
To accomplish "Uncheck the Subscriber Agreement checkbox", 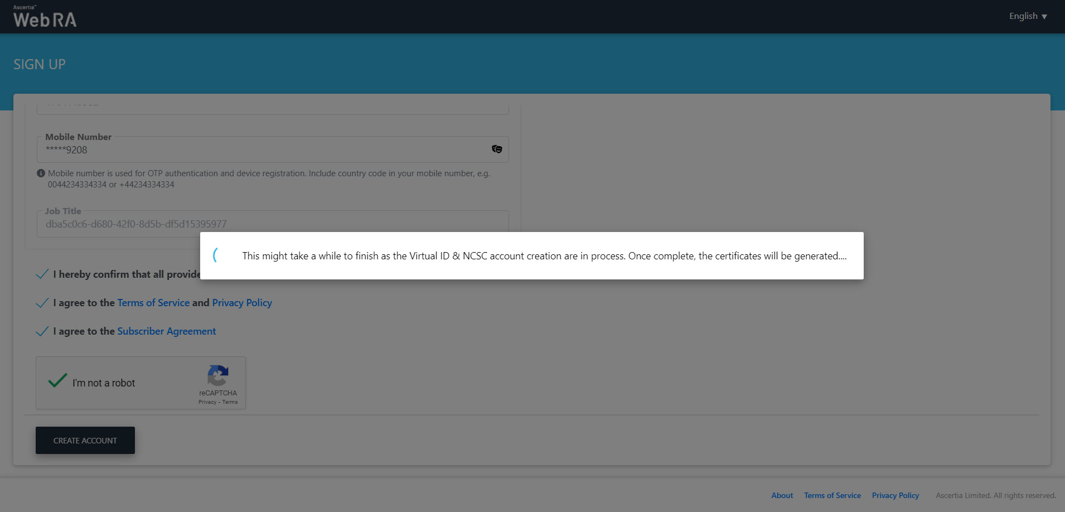I will click(x=42, y=331).
